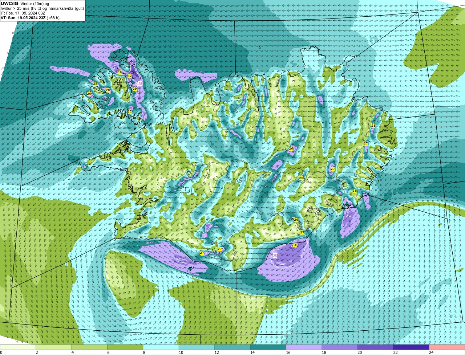Screen dimensions: 465x355
Task: Click the legend swatch between 12 and 14
Action: click(x=232, y=347)
